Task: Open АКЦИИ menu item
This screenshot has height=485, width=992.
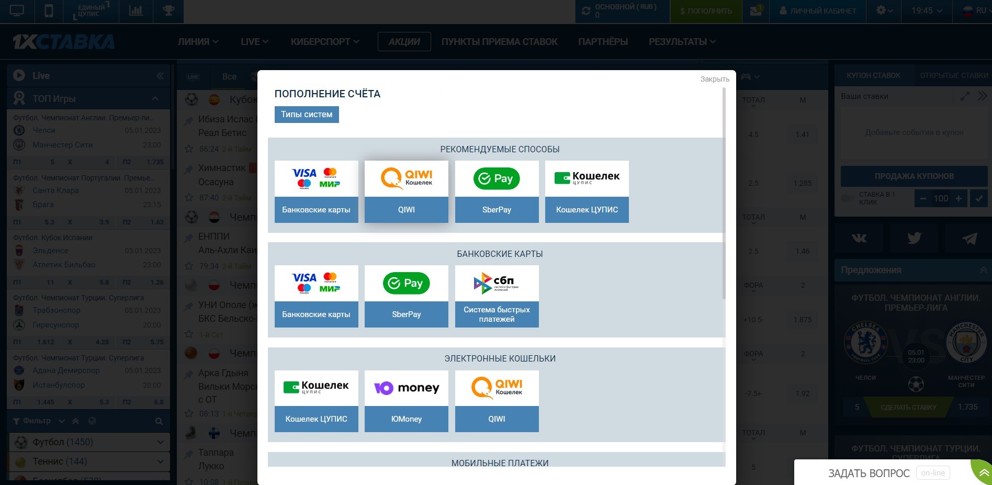Action: coord(404,42)
